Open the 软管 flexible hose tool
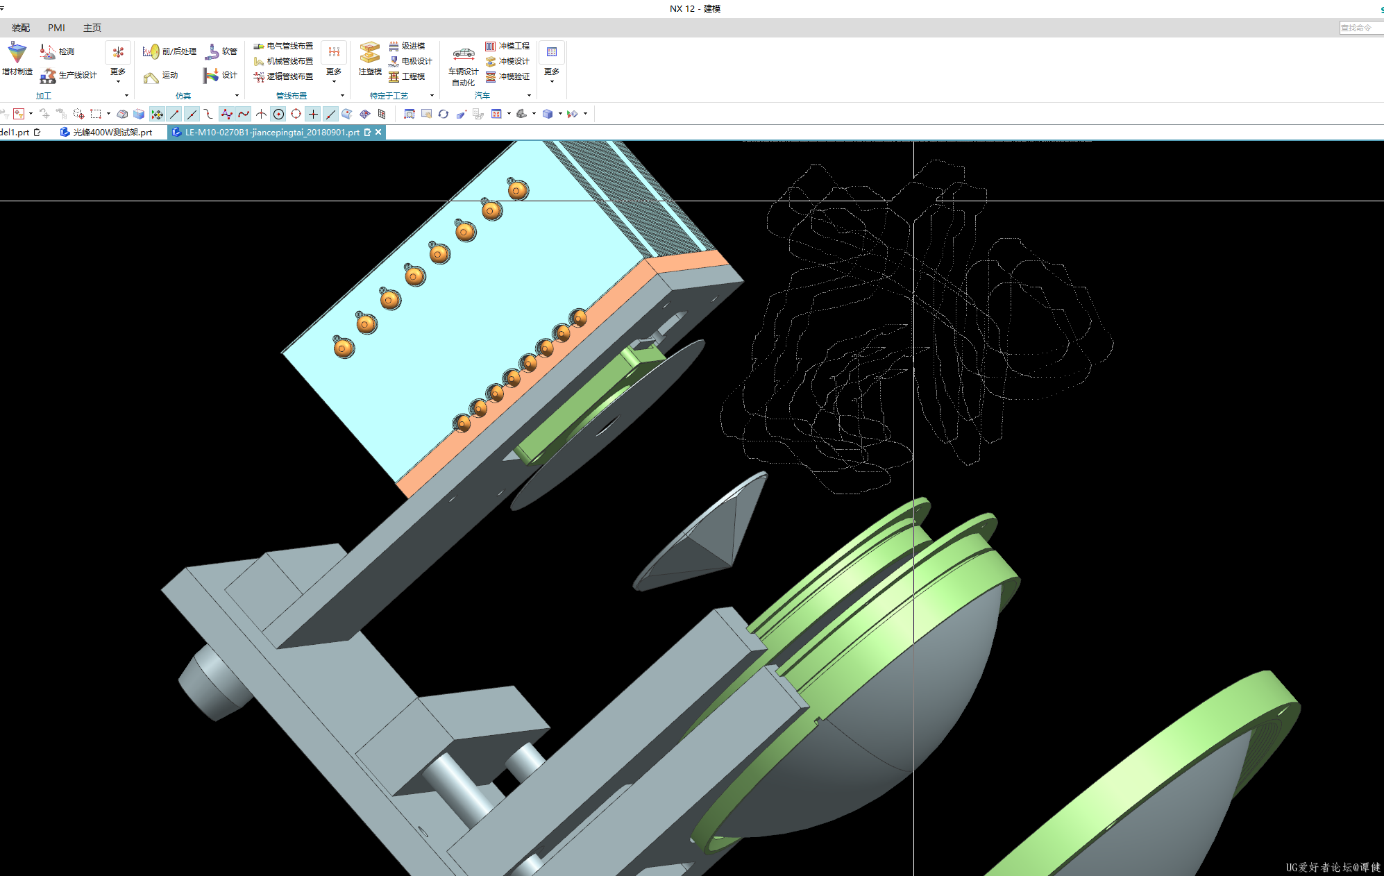 pos(221,51)
